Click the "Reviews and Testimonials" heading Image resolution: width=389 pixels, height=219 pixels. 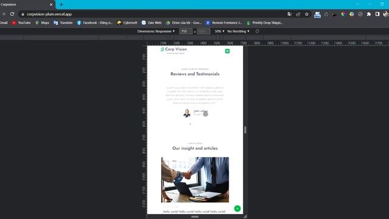coord(195,74)
